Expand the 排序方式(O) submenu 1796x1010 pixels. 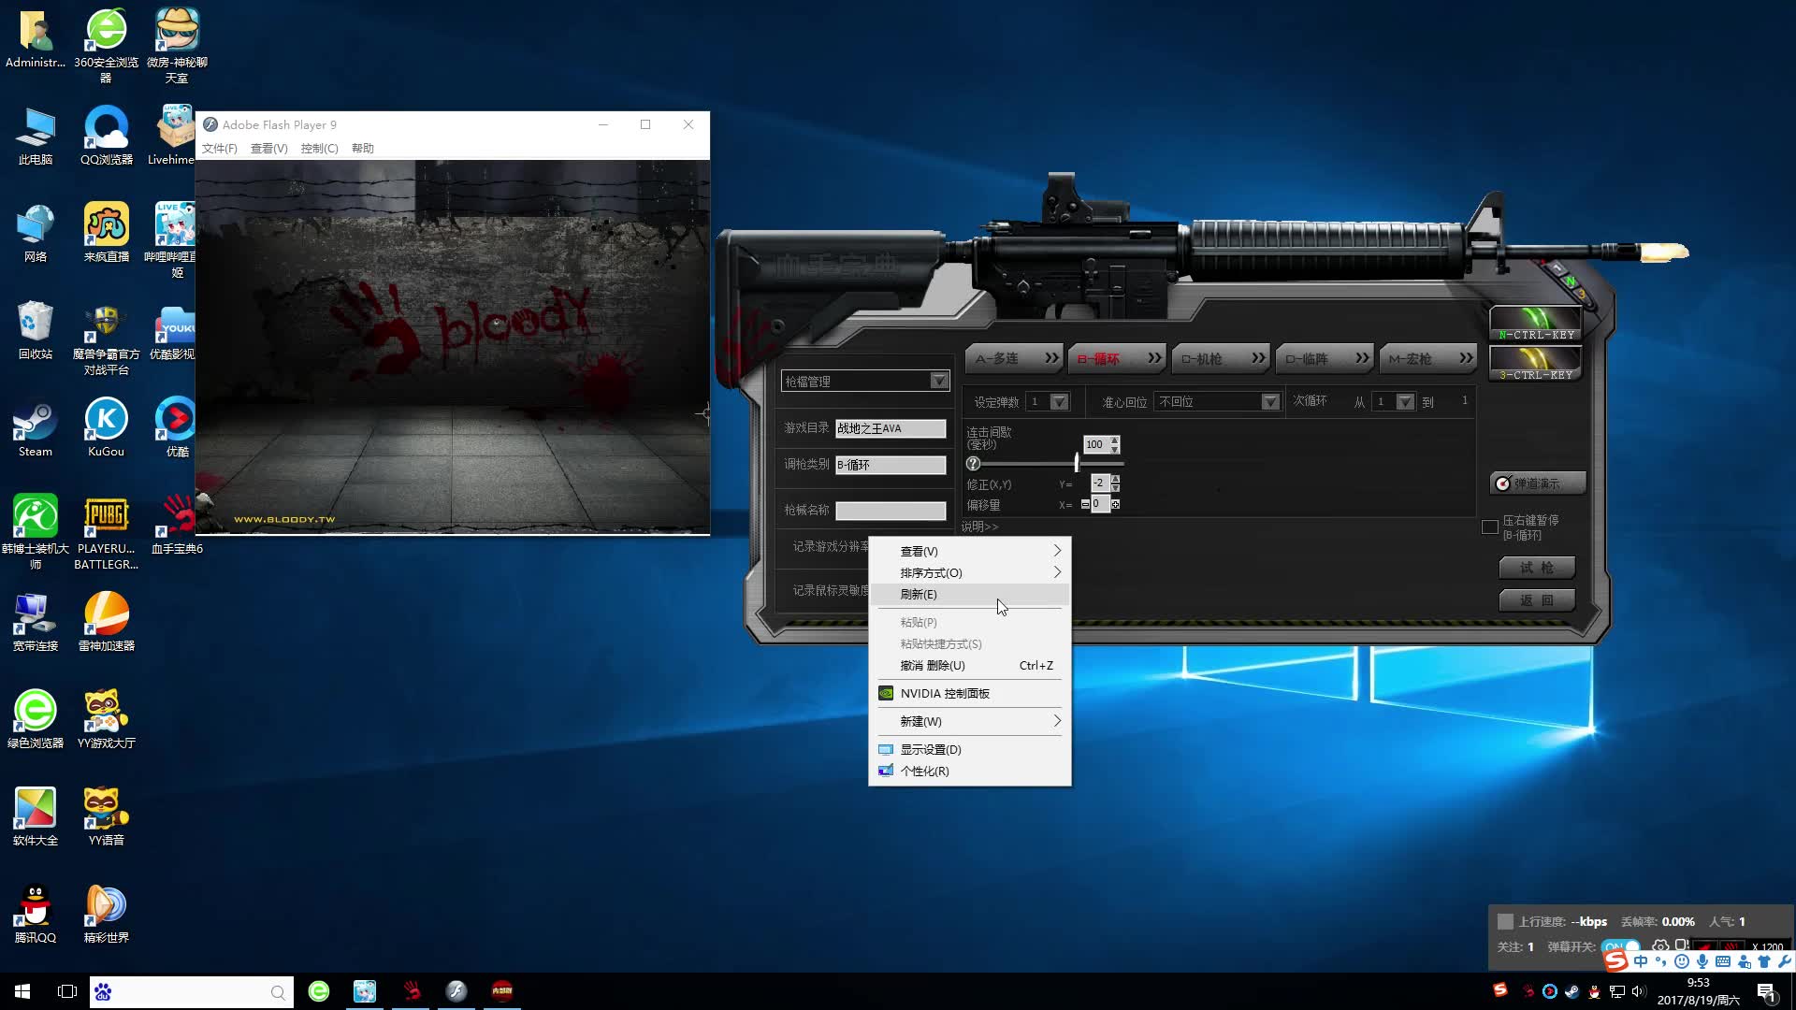pos(970,572)
